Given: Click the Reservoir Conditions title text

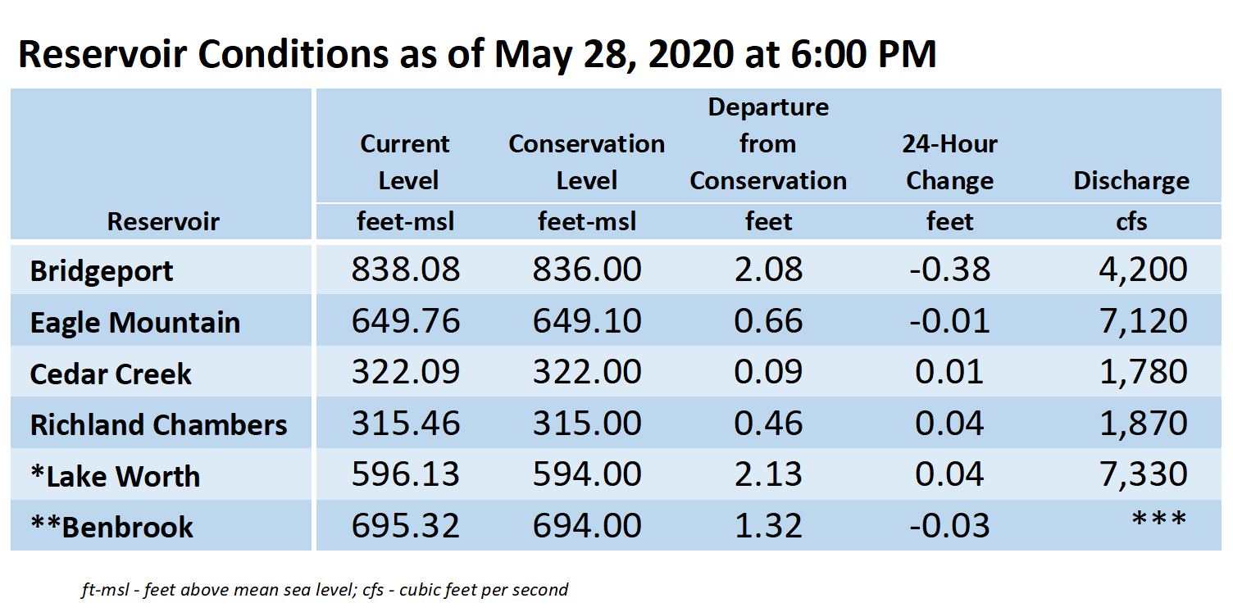Looking at the screenshot, I should (x=477, y=54).
